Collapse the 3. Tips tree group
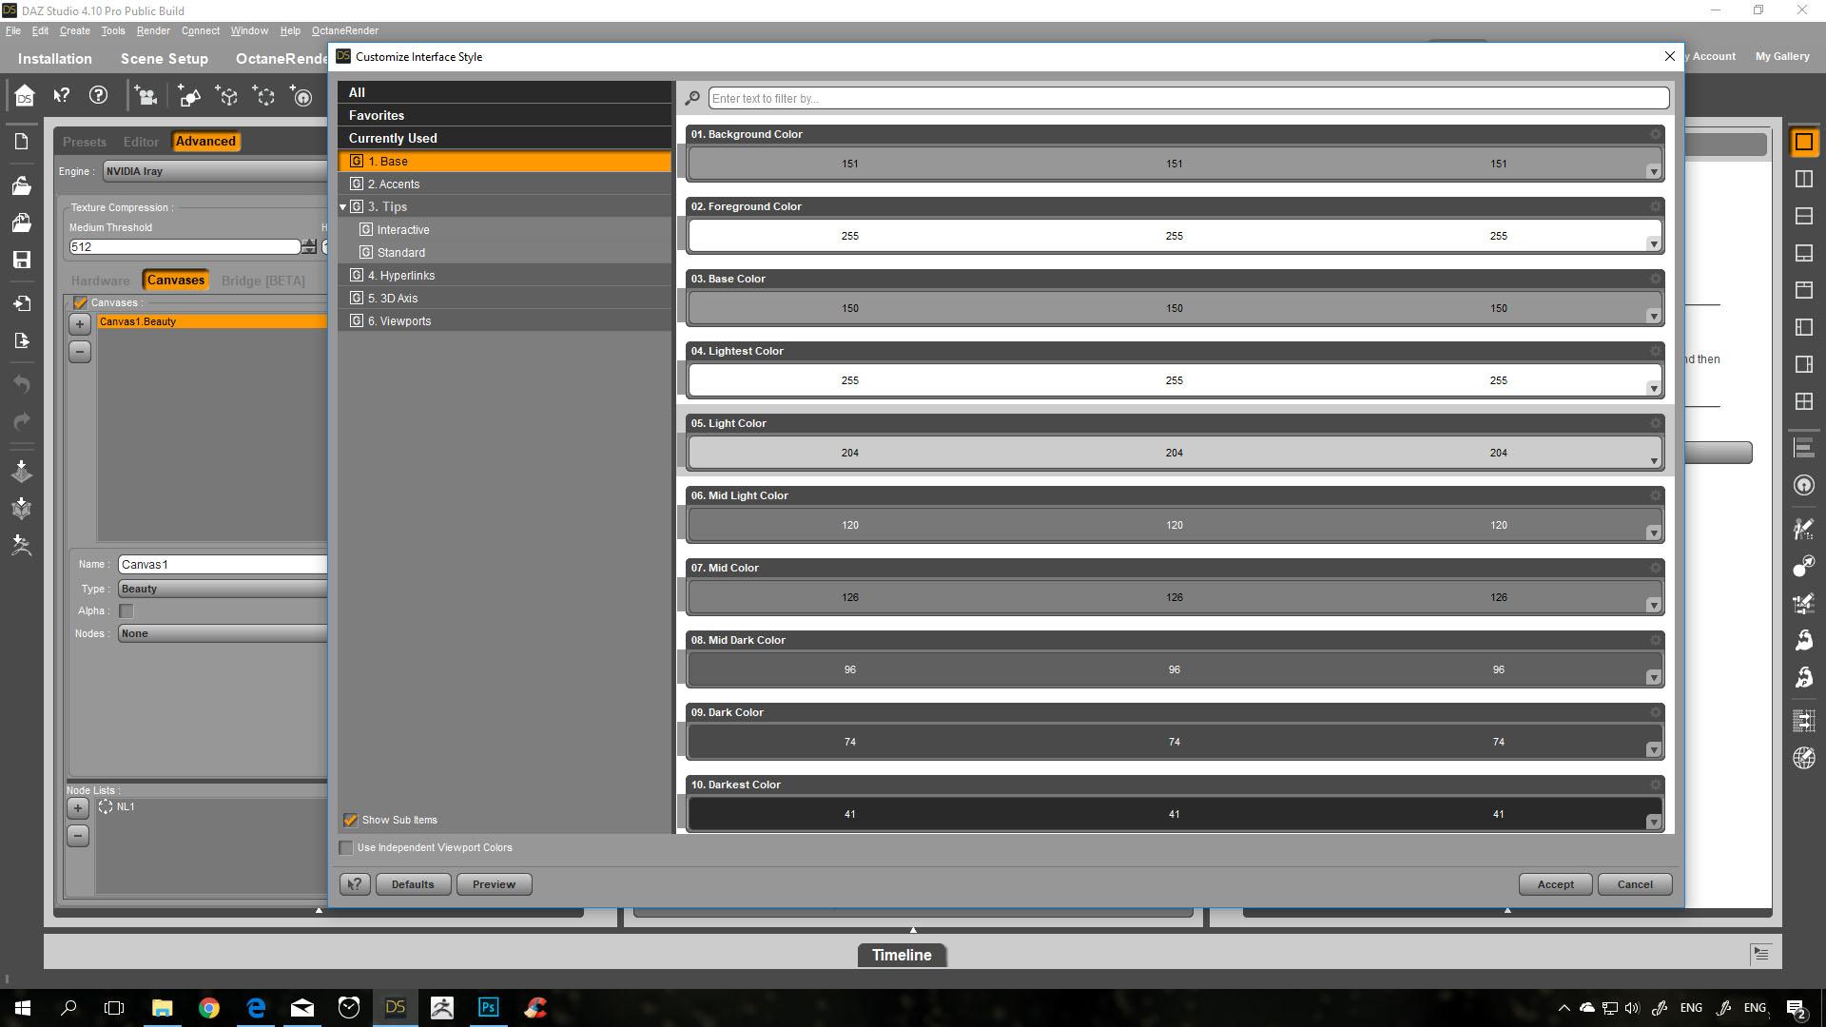Screen dimensions: 1826x1027 point(343,206)
